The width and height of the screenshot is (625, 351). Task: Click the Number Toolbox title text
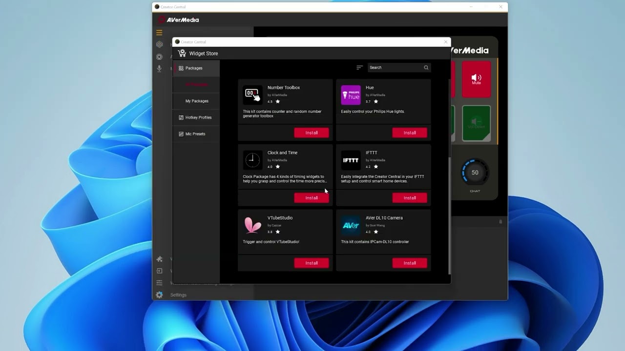click(284, 88)
